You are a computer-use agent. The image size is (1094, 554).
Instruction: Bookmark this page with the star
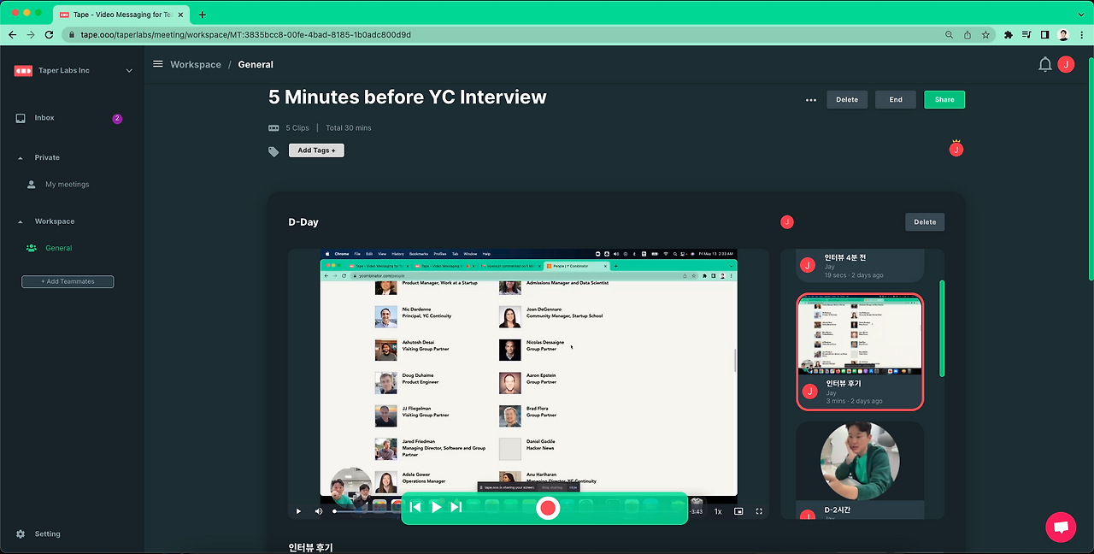[x=985, y=35]
